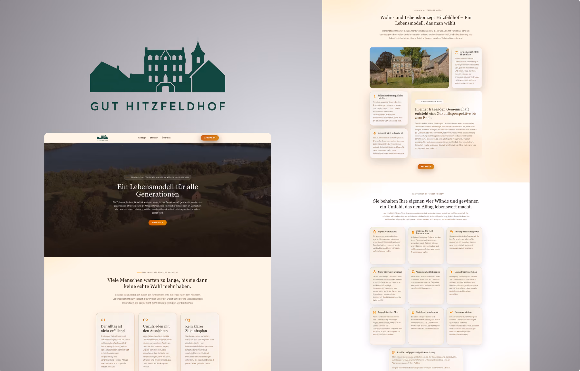The image size is (580, 371).
Task: Click the Gut Hitzfeldhof logo in the website navbar
Action: [102, 138]
